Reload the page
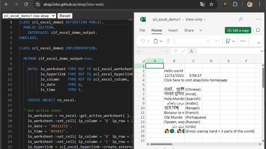This screenshot has height=149, width=266. 26,4
